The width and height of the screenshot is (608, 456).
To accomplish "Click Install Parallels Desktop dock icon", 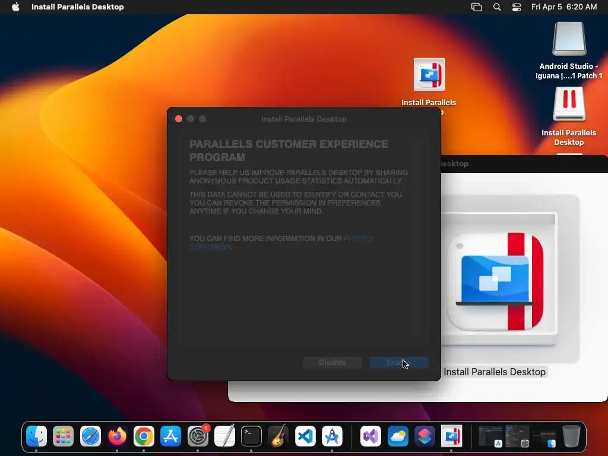I will pos(451,436).
